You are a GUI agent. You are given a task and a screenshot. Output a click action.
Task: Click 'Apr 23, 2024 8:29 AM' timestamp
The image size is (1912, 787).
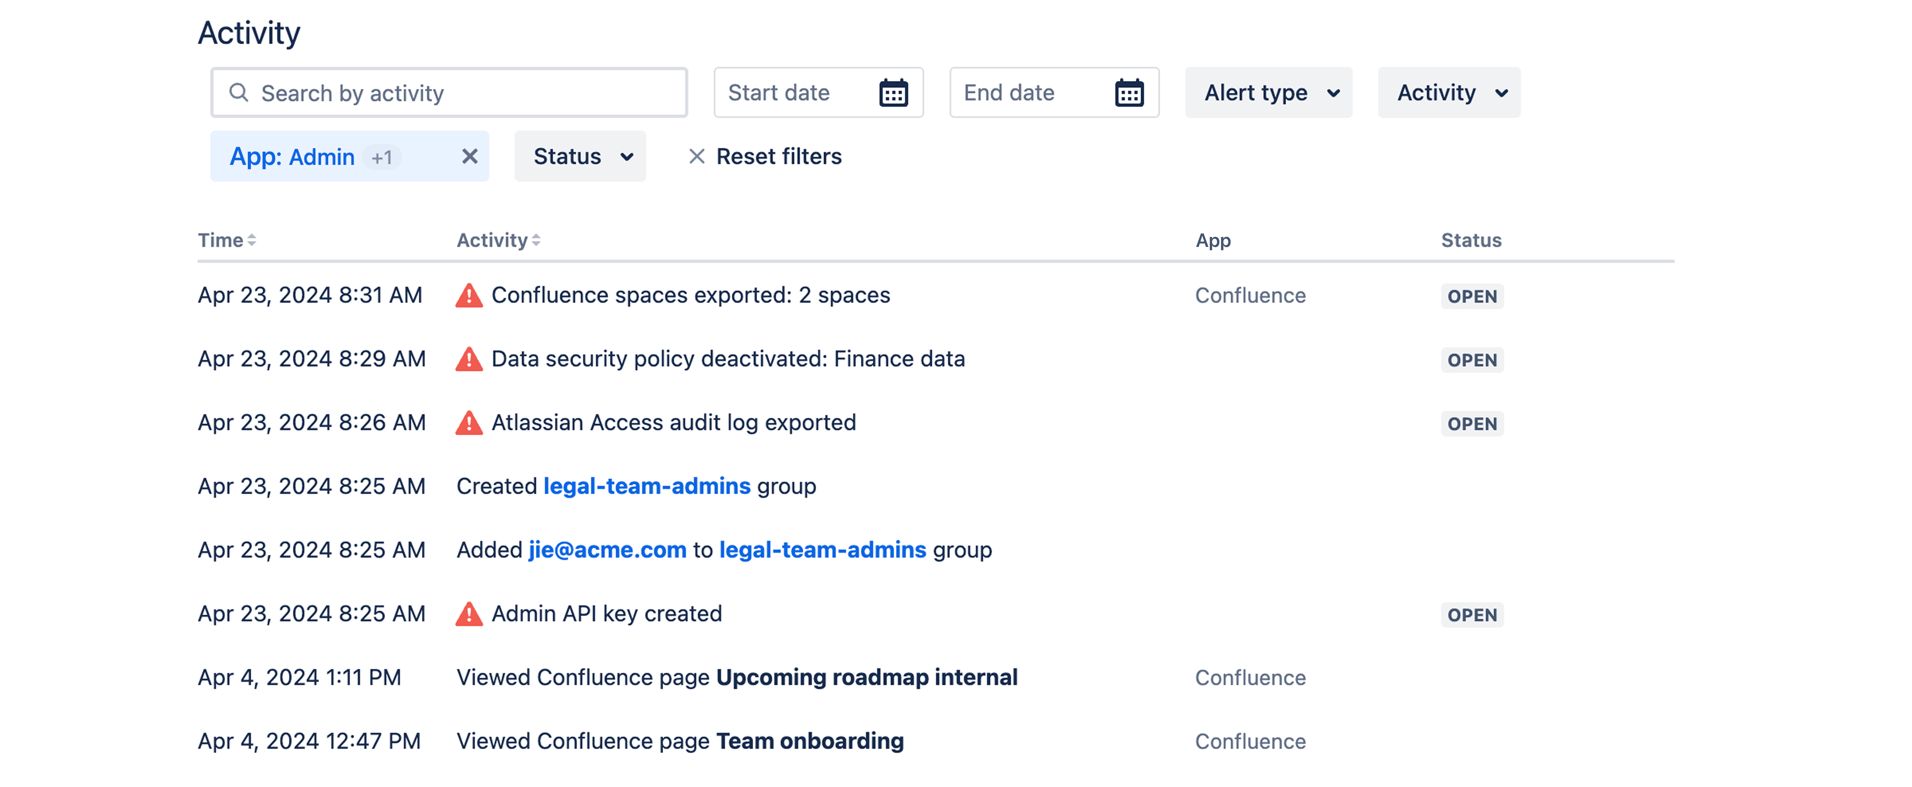[x=312, y=359]
